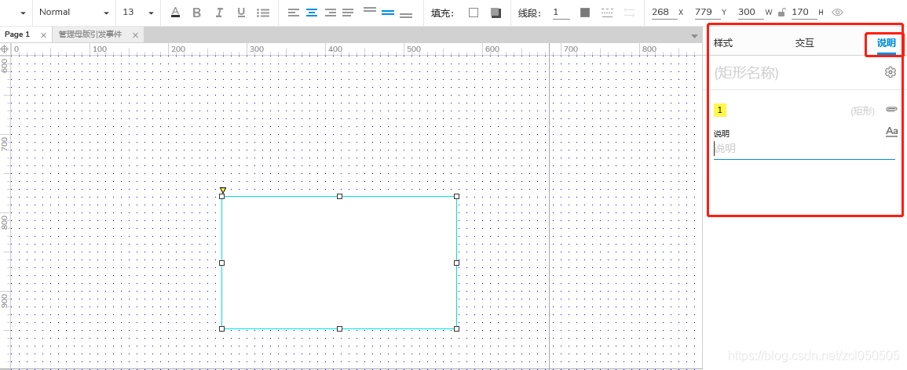Open the notes settings gear icon
907x370 pixels.
coord(891,72)
